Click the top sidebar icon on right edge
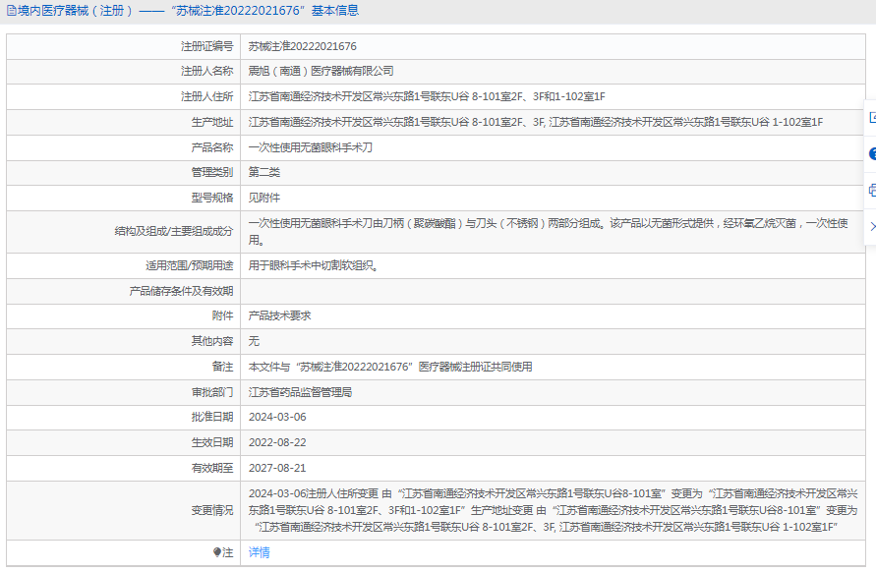876x572 pixels. click(x=872, y=117)
